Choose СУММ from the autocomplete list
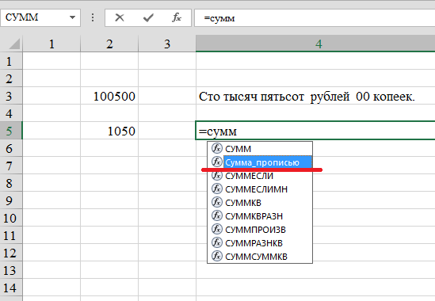435x301 pixels. 260,149
